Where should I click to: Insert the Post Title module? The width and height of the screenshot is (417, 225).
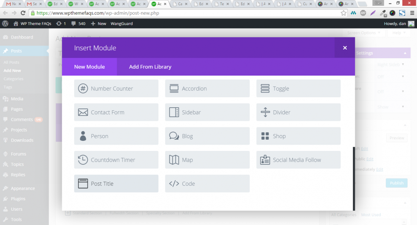[116, 183]
